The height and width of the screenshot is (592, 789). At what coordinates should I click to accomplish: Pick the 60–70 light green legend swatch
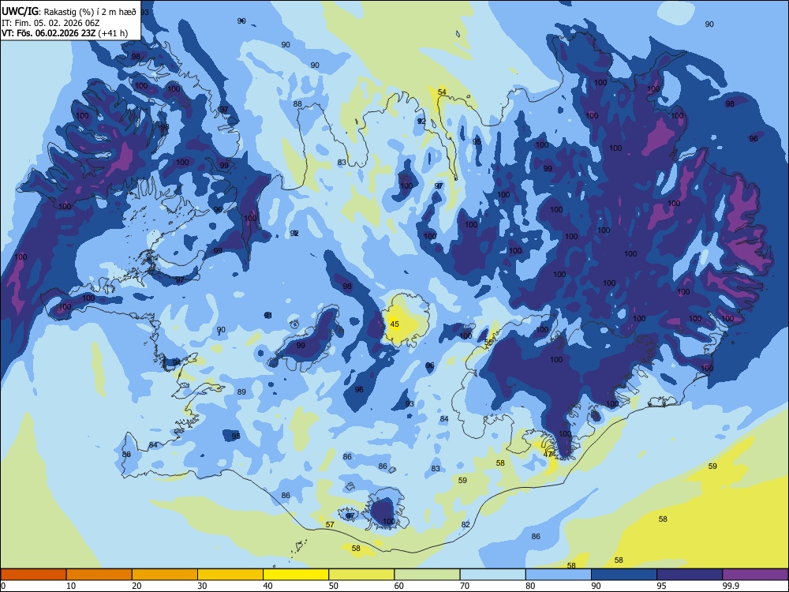coord(427,575)
